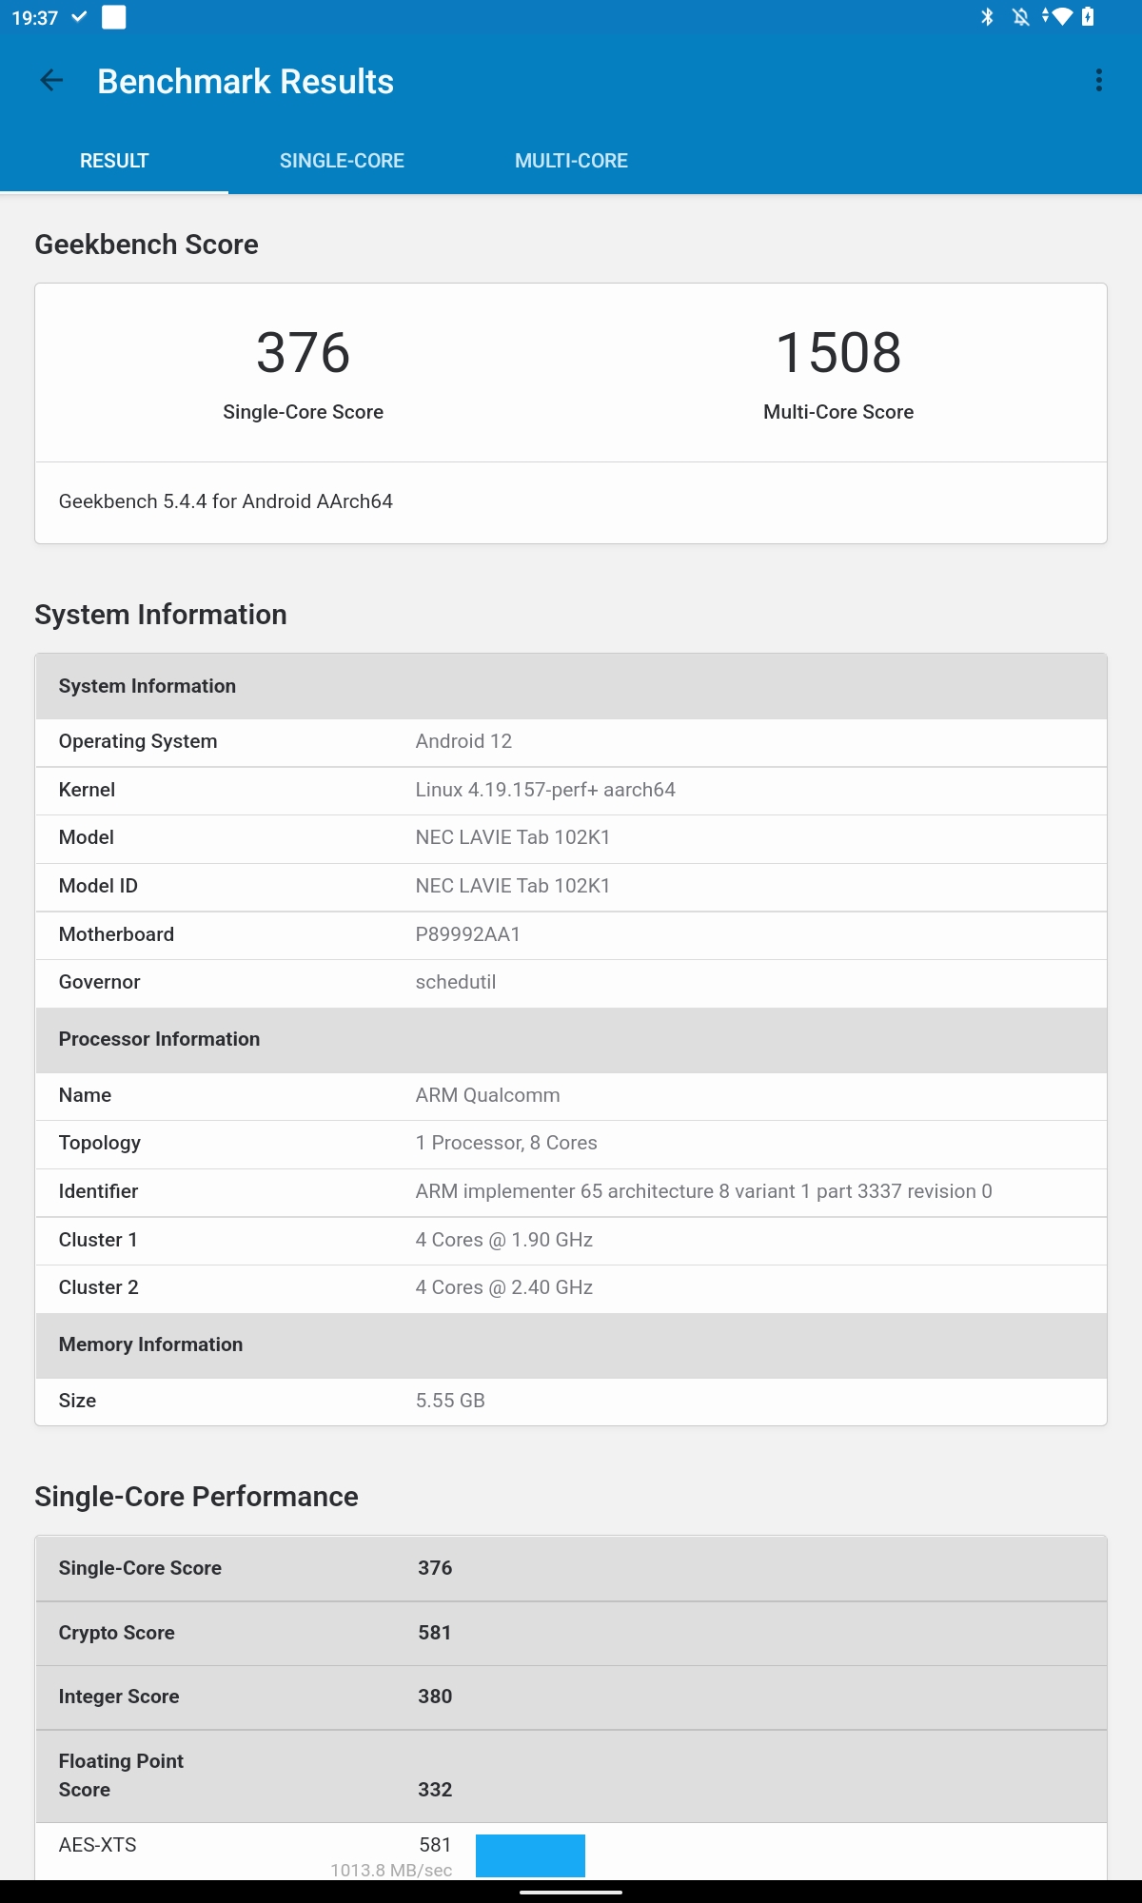Switch to the MULTI-CORE tab

point(571,161)
